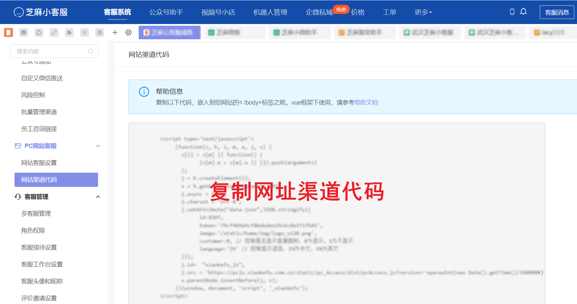Click inside the script code block
The image size is (577, 304).
[337, 213]
